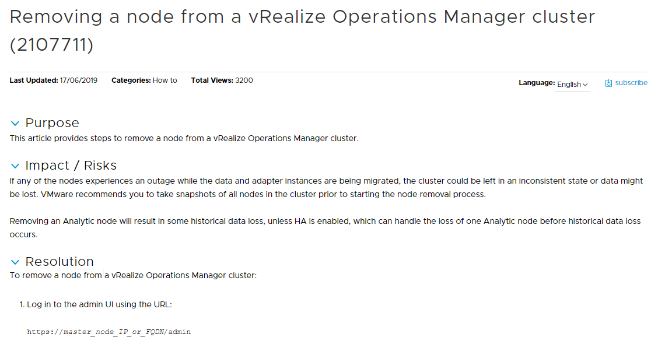Collapse the Resolution section chevron
This screenshot has width=658, height=337.
coord(15,262)
